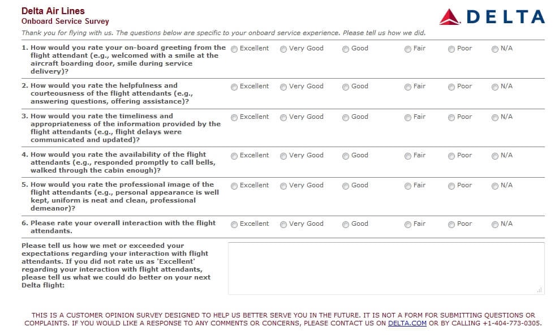559x335 pixels.
Task: Select Very Good for timeliness of information
Action: (283, 118)
